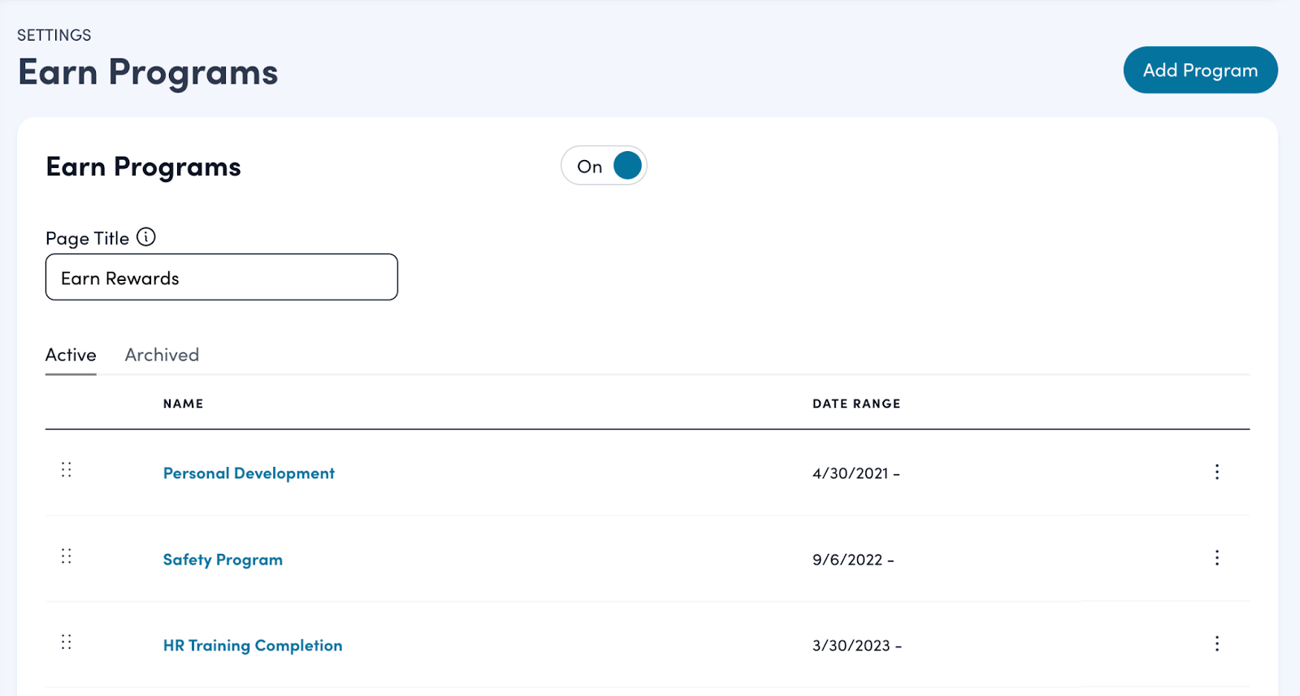The height and width of the screenshot is (696, 1300).
Task: Select the Active tab
Action: pyautogui.click(x=71, y=355)
